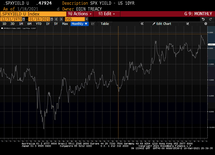Click the undo arrow icon

(203, 19)
